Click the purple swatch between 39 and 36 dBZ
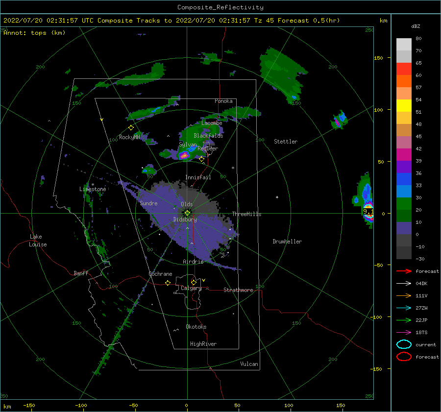This screenshot has height=412, width=441. [404, 167]
